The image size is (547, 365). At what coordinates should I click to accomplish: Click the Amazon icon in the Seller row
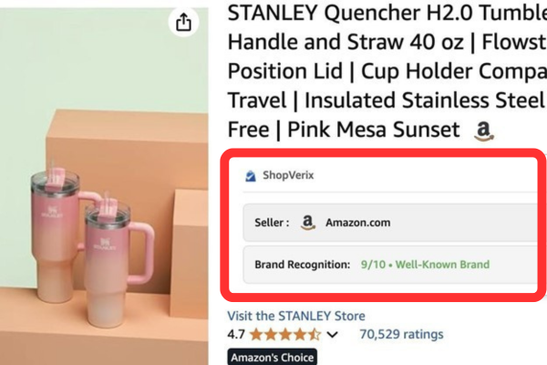pos(308,222)
